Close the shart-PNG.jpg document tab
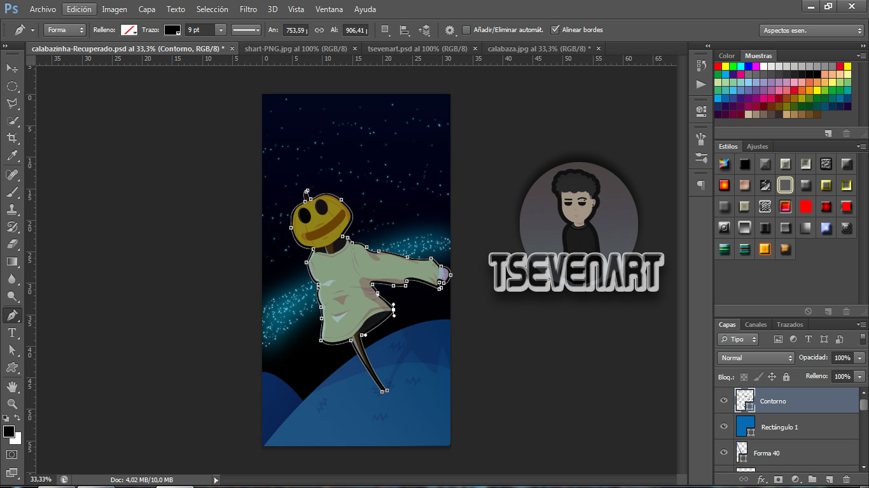 click(354, 48)
